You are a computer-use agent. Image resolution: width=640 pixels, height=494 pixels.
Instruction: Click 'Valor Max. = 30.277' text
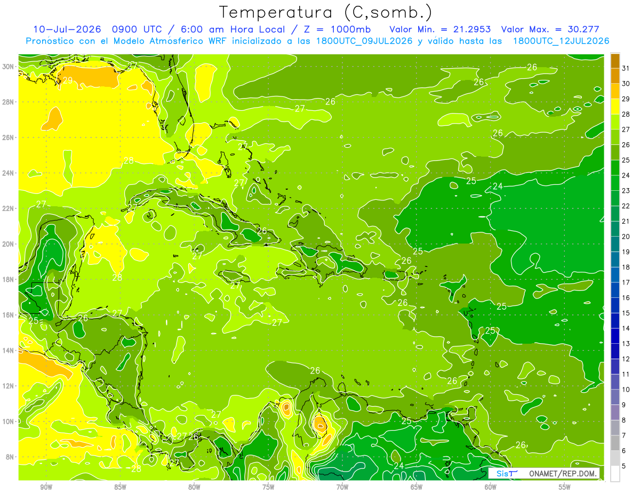[x=550, y=29]
